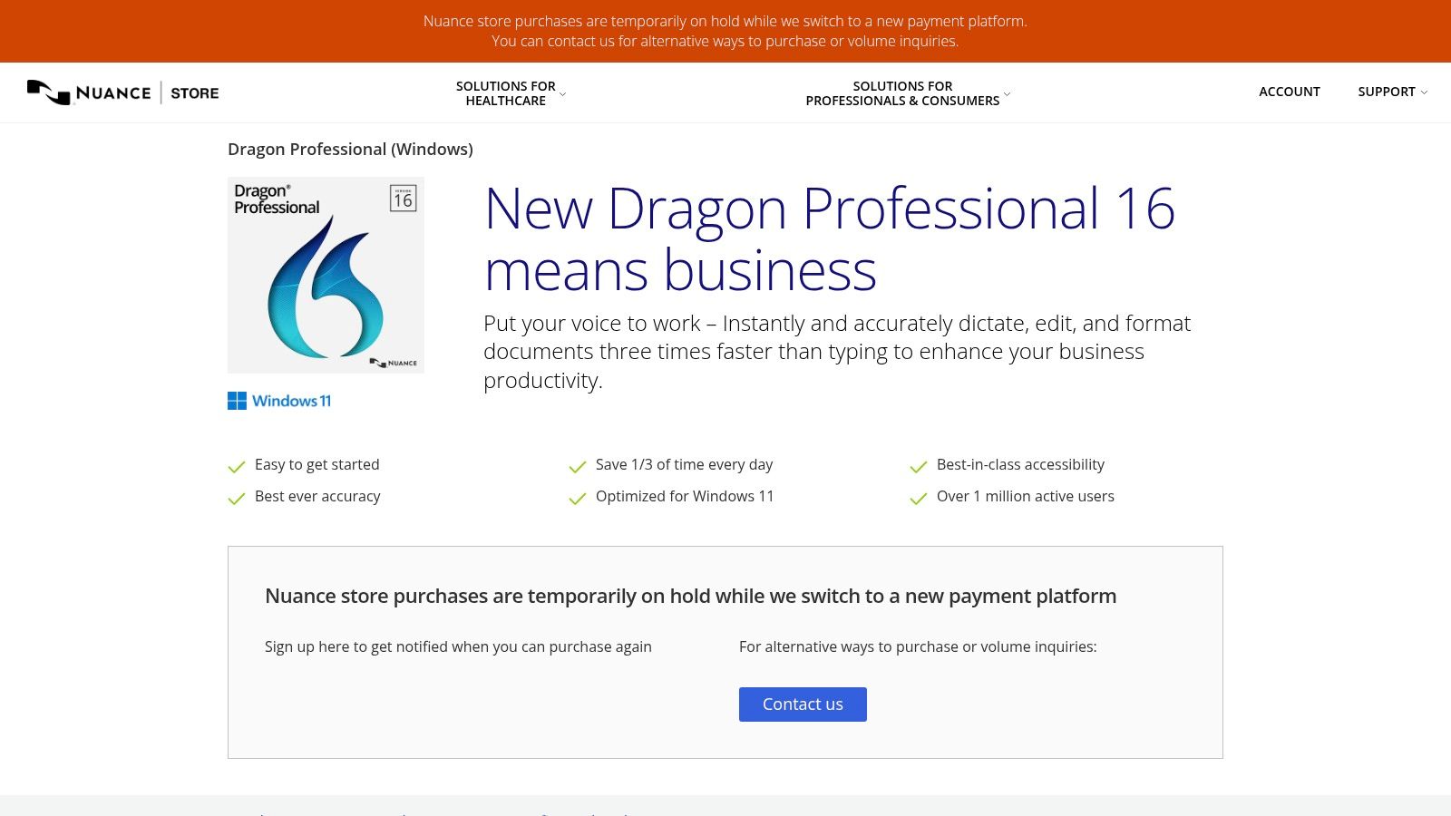The image size is (1451, 816).
Task: Expand the Solutions for Healthcare chevron
Action: click(562, 94)
